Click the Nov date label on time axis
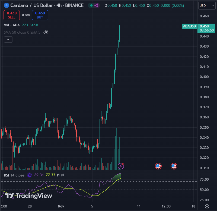This screenshot has width=217, height=211. tap(61, 206)
